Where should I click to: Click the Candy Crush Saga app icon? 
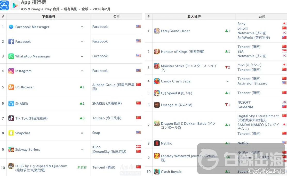(157, 81)
